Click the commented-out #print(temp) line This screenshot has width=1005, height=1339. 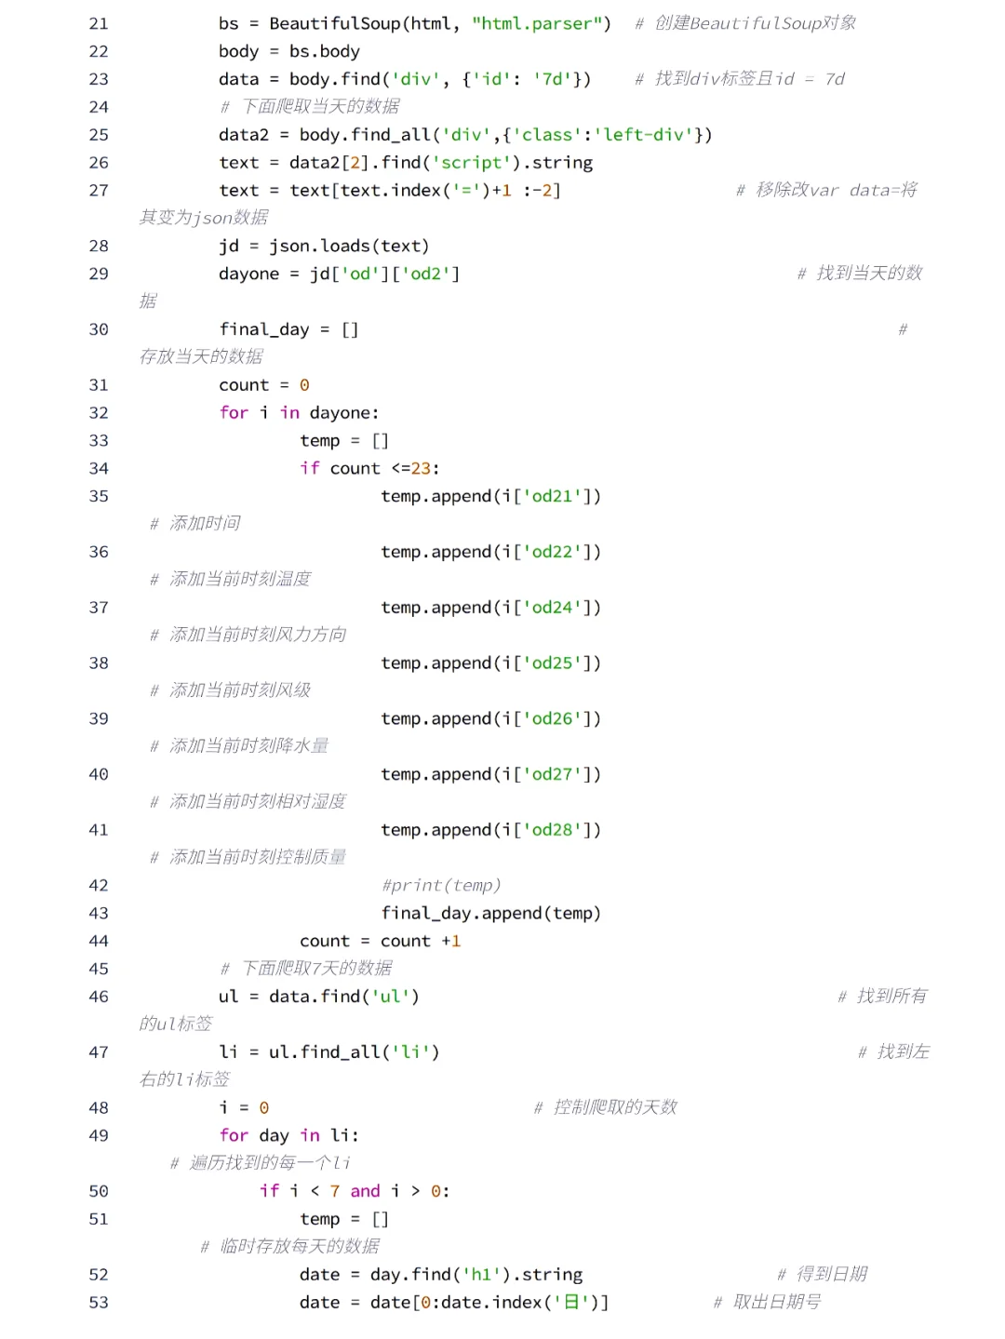pos(442,885)
